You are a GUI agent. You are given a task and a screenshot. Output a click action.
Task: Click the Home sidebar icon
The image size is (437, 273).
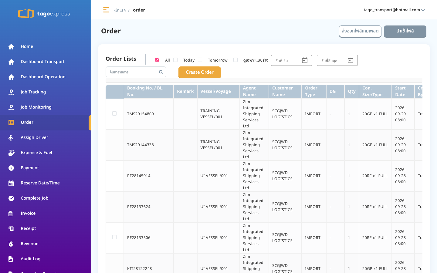11,46
